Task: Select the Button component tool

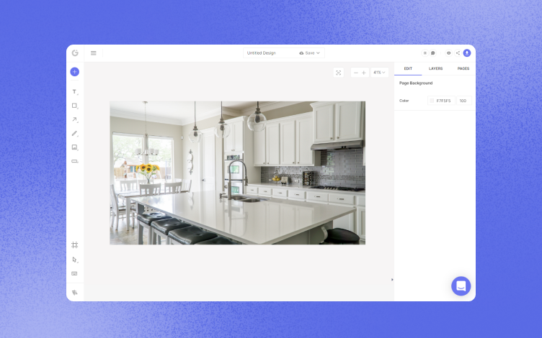Action: click(x=75, y=161)
